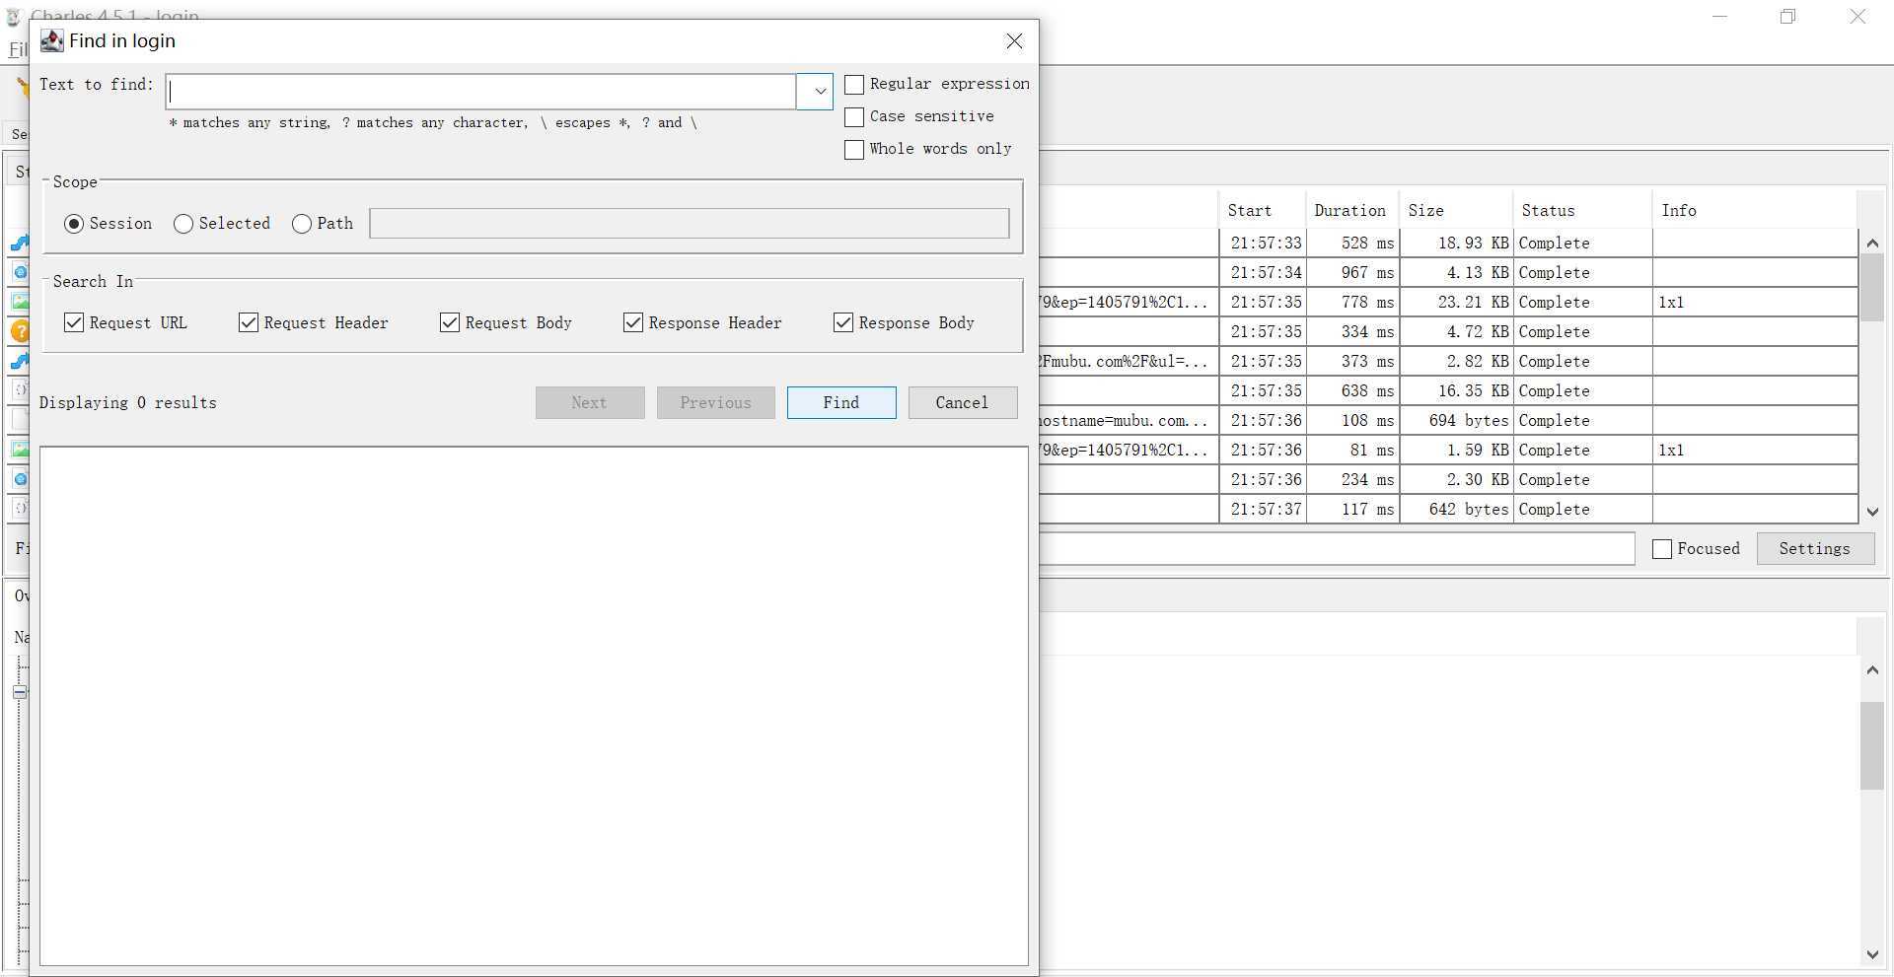Enable the Whole words only checkbox
Screen dimensions: 1894x977
[854, 150]
